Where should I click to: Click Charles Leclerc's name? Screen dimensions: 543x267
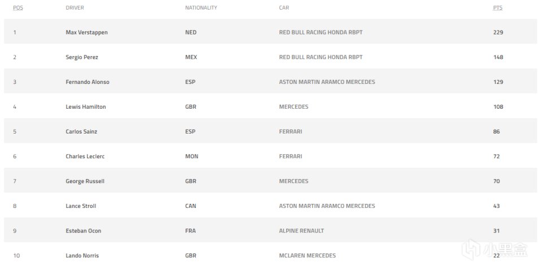(x=85, y=156)
